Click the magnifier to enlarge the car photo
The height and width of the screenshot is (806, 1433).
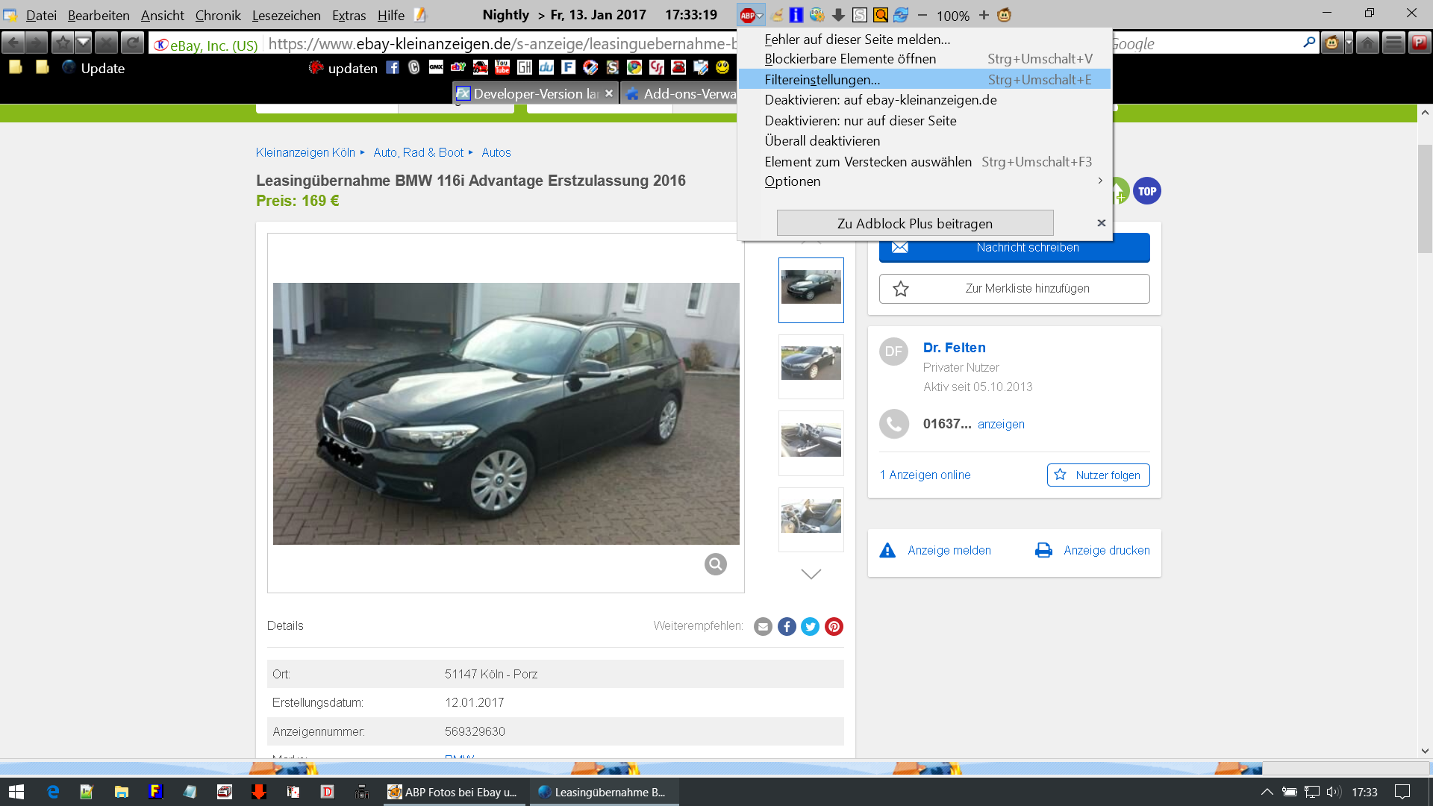(x=715, y=564)
